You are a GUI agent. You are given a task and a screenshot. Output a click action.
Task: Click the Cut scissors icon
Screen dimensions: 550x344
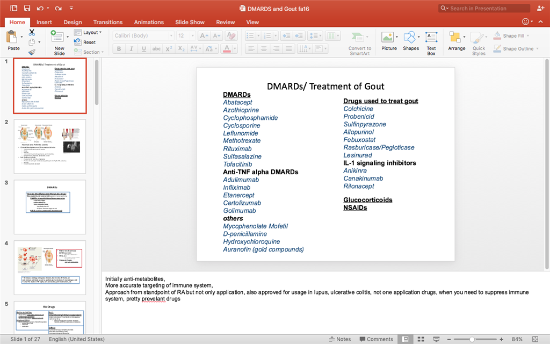click(x=32, y=33)
